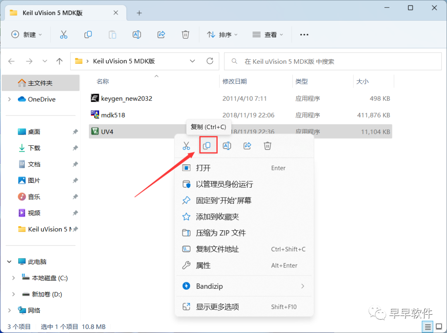Open the 查看 view dropdown
Image resolution: width=447 pixels, height=333 pixels.
[267, 34]
